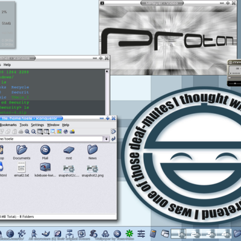Open the Help menu in Konqueror
This screenshot has width=241, height=241.
(66, 125)
